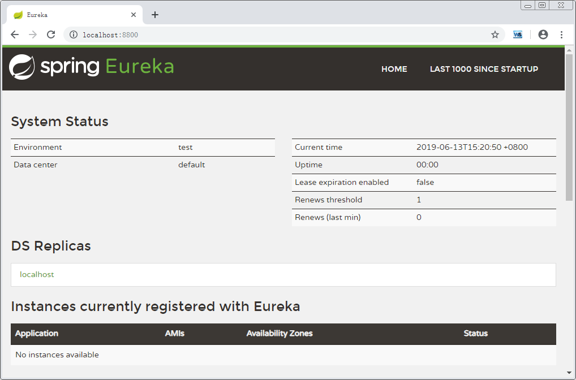
Task: Click the Availability Zones column header
Action: pyautogui.click(x=279, y=334)
